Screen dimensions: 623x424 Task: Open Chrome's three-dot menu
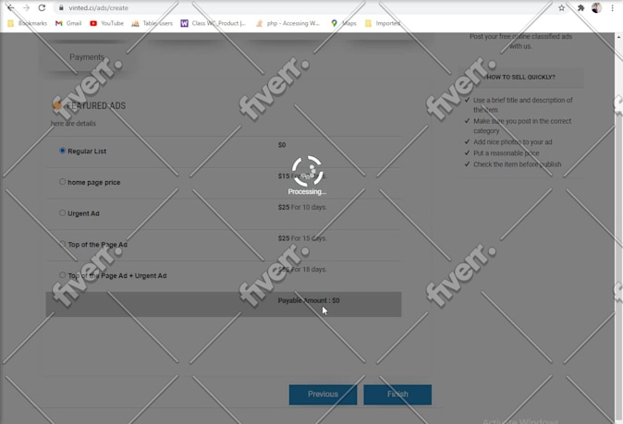(x=612, y=7)
